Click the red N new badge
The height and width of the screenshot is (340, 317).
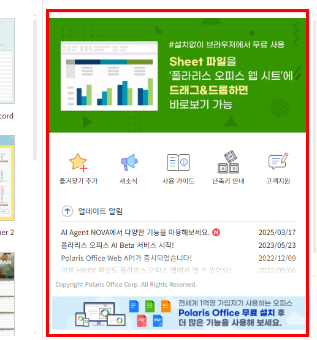point(216,232)
